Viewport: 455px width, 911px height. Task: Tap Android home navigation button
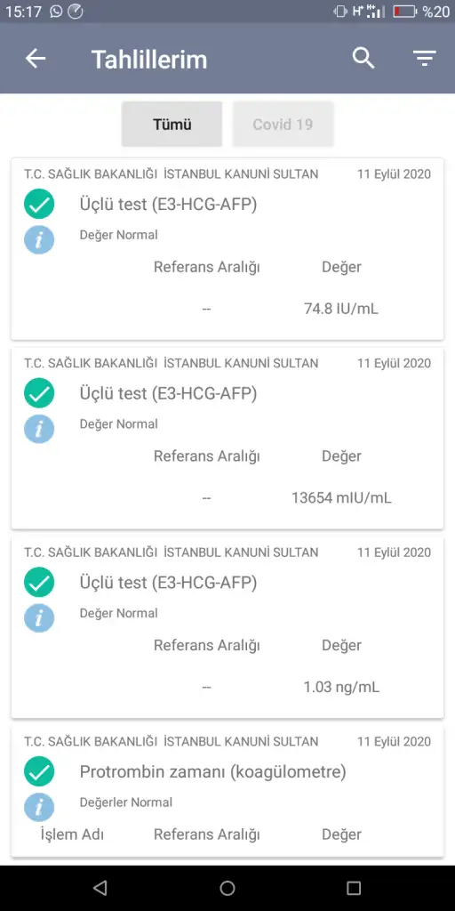227,888
